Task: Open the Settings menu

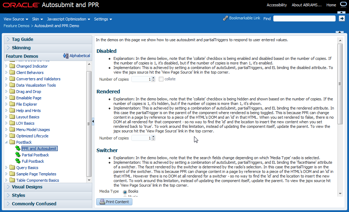Action: click(103, 19)
